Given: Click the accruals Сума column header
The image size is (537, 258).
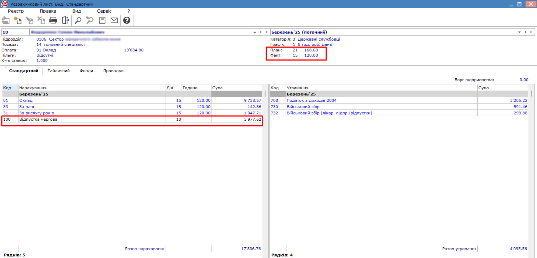Looking at the screenshot, I should click(237, 88).
